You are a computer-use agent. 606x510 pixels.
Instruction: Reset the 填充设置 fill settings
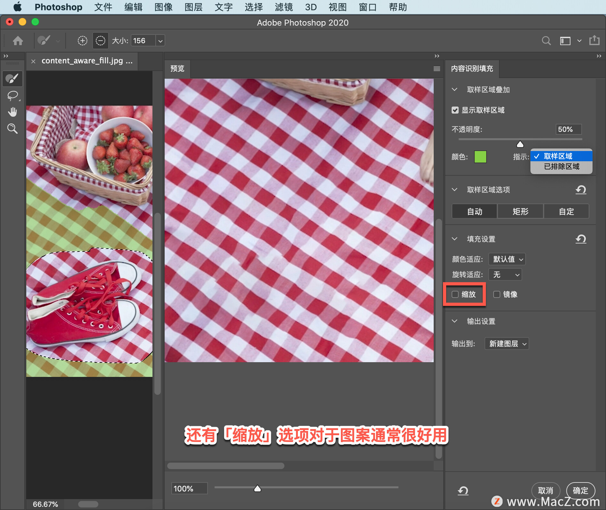tap(581, 239)
